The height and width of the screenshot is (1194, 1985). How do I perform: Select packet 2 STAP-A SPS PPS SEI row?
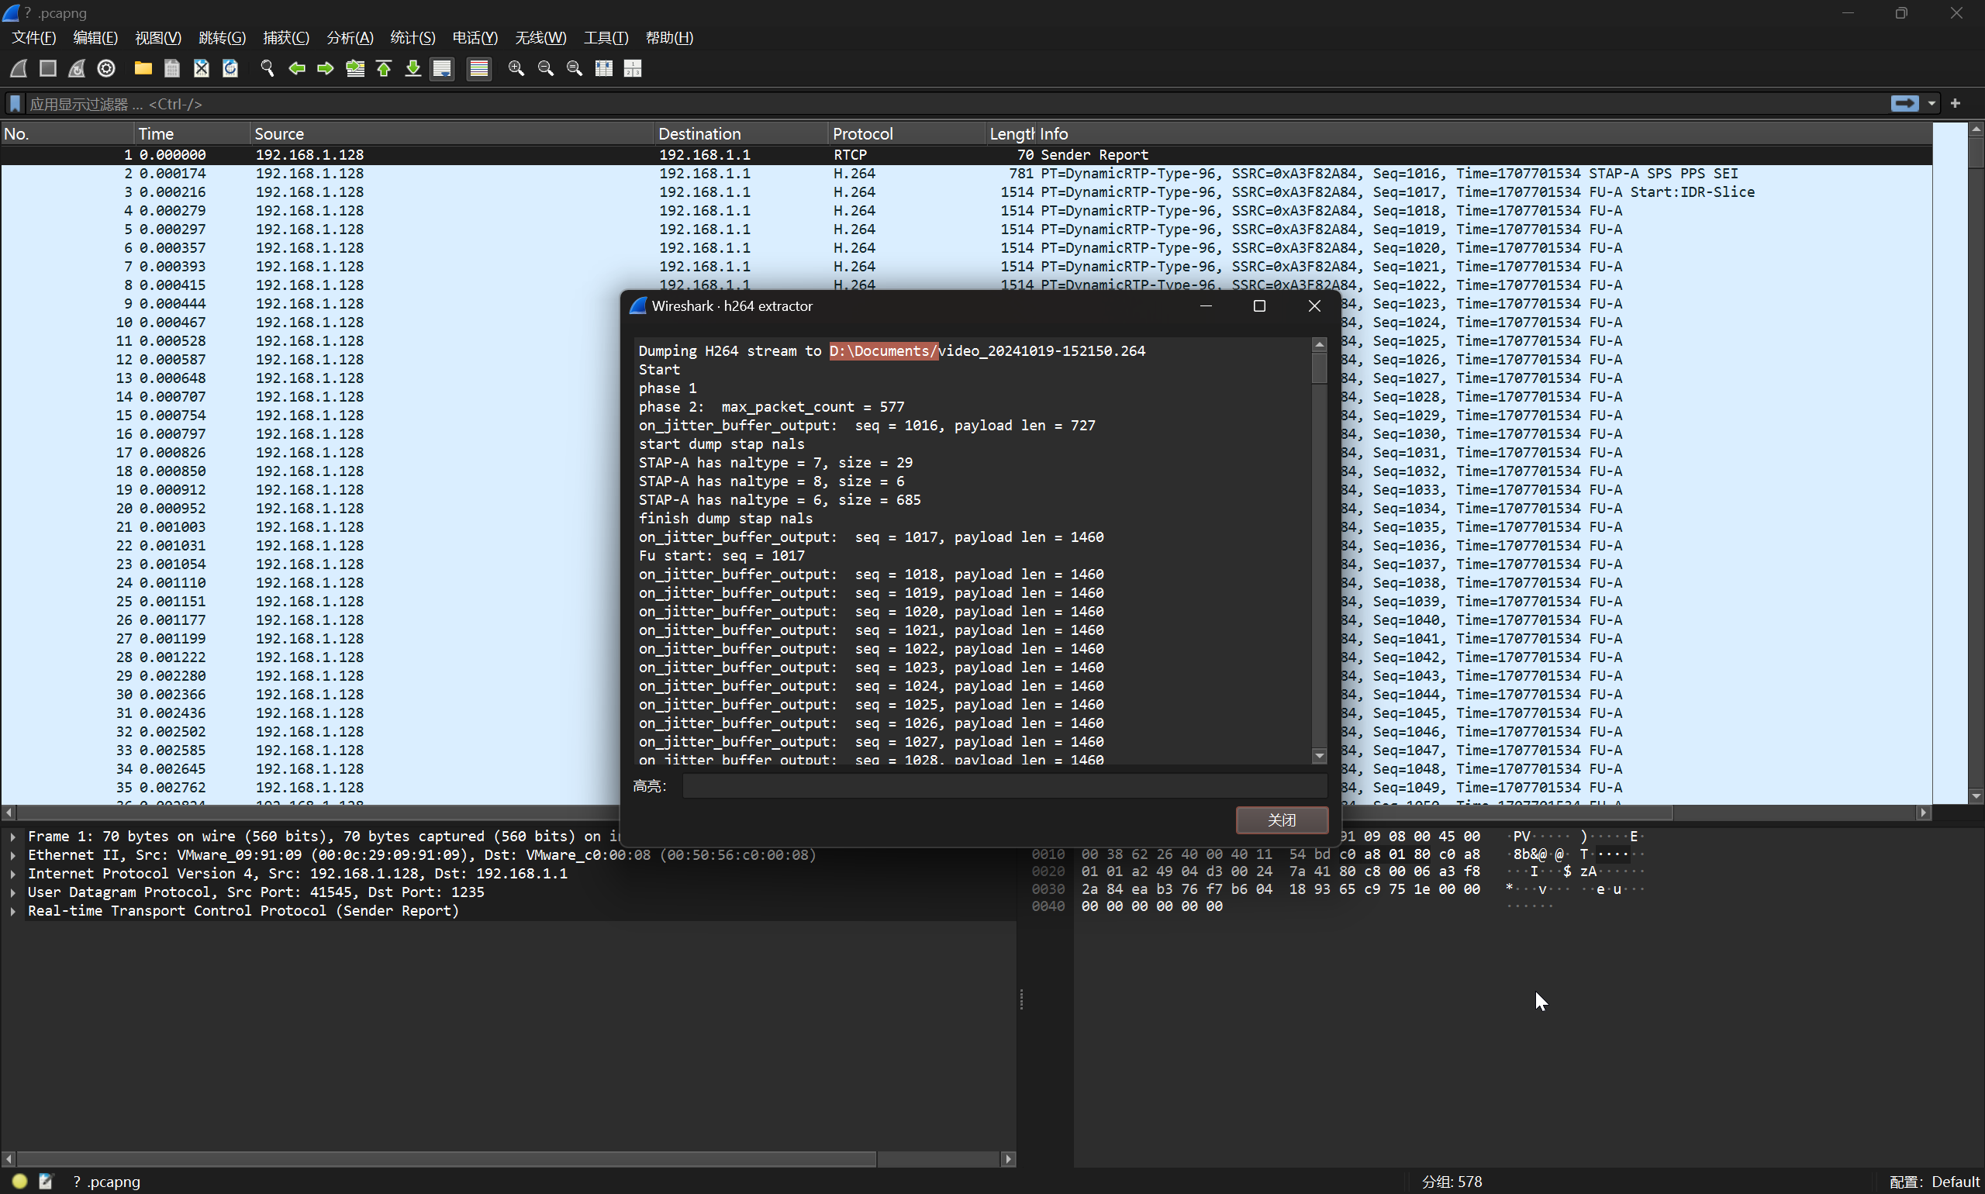tap(966, 174)
